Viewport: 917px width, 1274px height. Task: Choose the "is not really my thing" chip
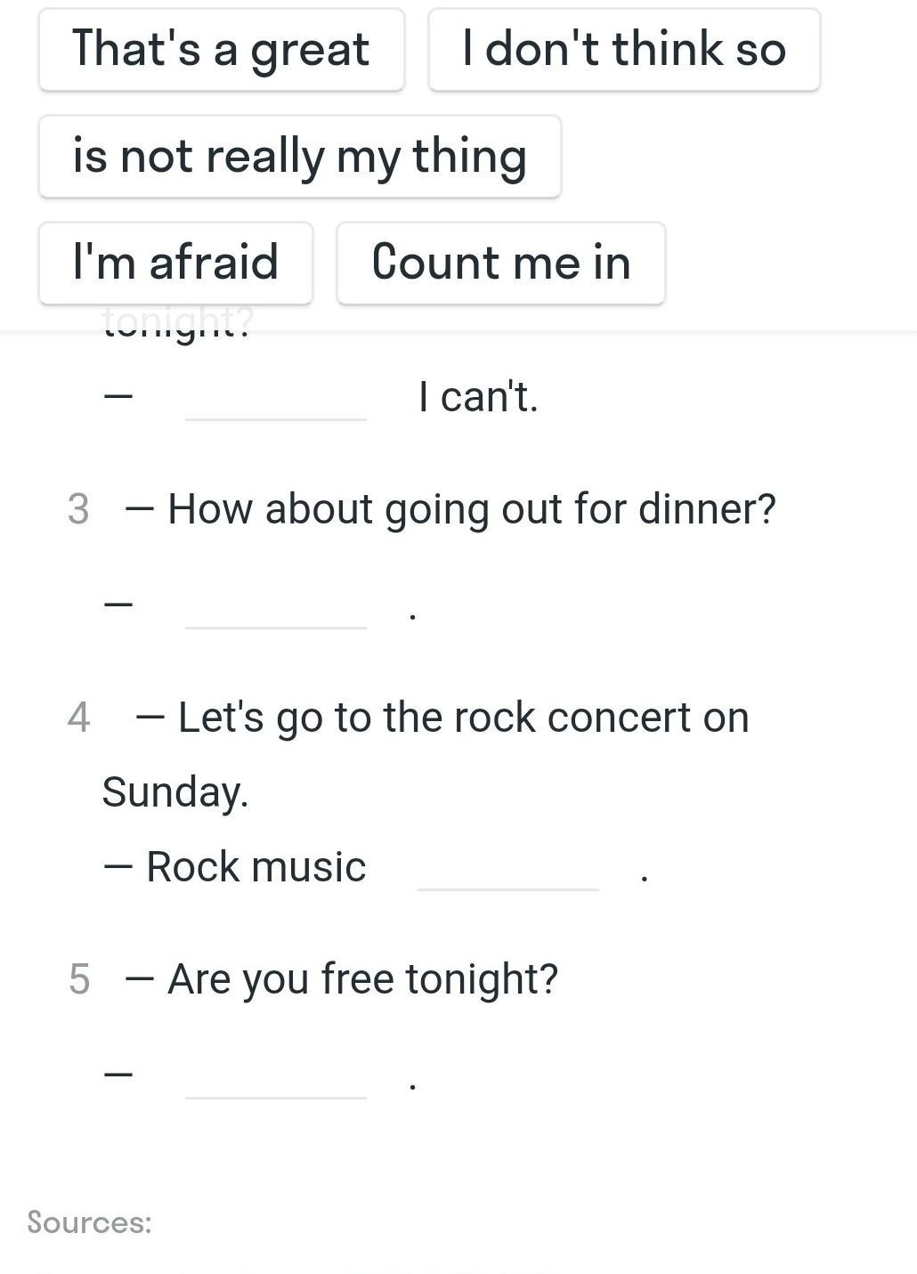pyautogui.click(x=299, y=157)
